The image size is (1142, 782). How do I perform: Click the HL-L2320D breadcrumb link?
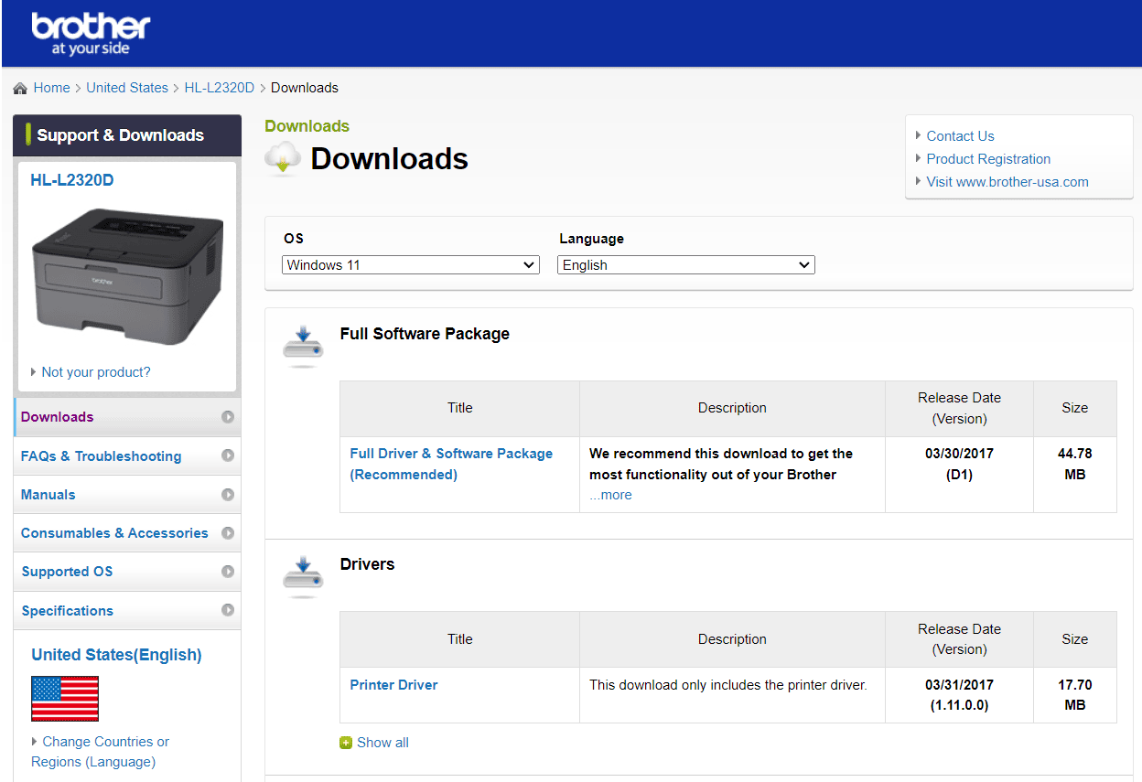coord(220,87)
